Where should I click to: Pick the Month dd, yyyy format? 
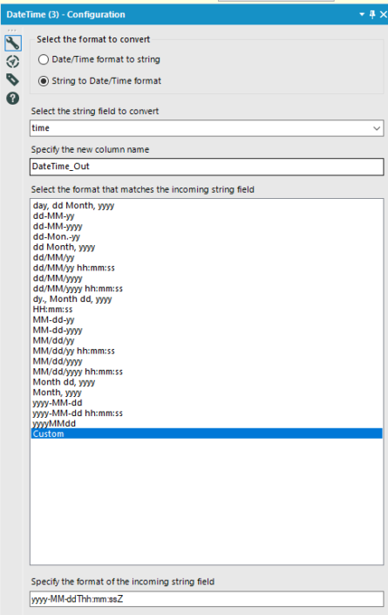point(64,382)
